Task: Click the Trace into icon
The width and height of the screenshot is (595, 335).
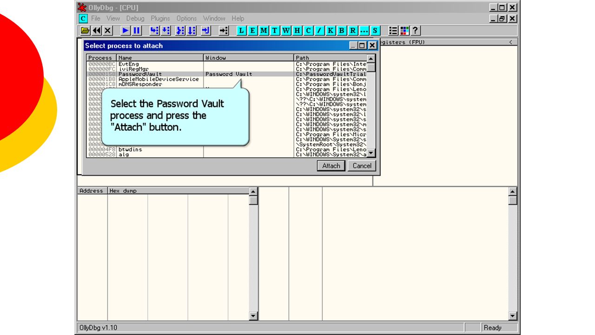Action: pyautogui.click(x=180, y=30)
